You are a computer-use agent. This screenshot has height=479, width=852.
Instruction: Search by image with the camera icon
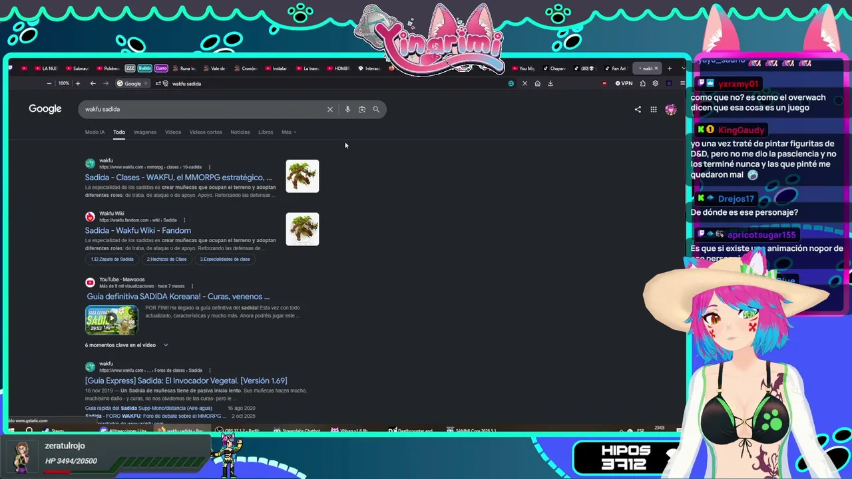[362, 109]
